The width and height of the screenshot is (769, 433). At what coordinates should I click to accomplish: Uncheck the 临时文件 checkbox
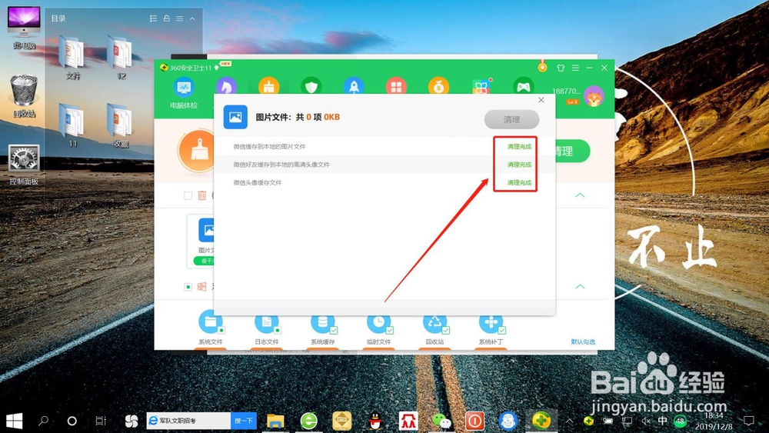[389, 331]
